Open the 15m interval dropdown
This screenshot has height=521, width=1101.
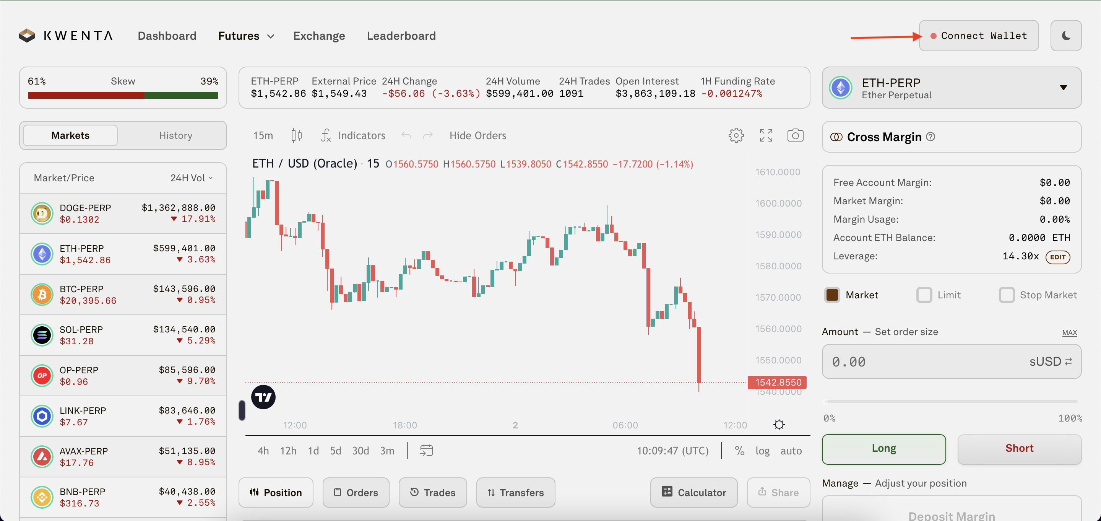(x=263, y=135)
